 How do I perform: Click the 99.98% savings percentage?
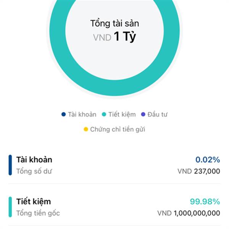(205, 202)
